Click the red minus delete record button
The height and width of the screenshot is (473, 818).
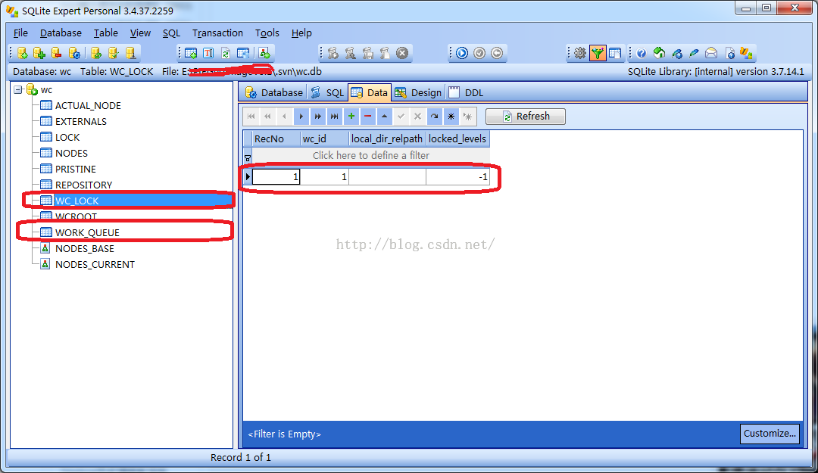pos(368,117)
